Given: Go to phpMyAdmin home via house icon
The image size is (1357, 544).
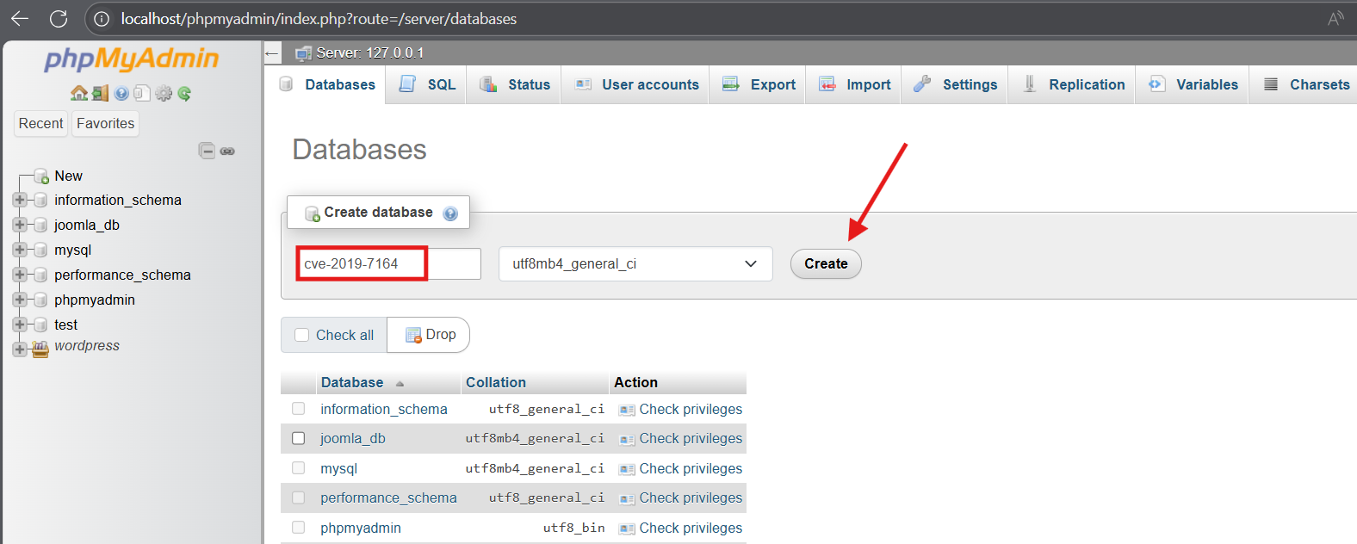Looking at the screenshot, I should 79,93.
